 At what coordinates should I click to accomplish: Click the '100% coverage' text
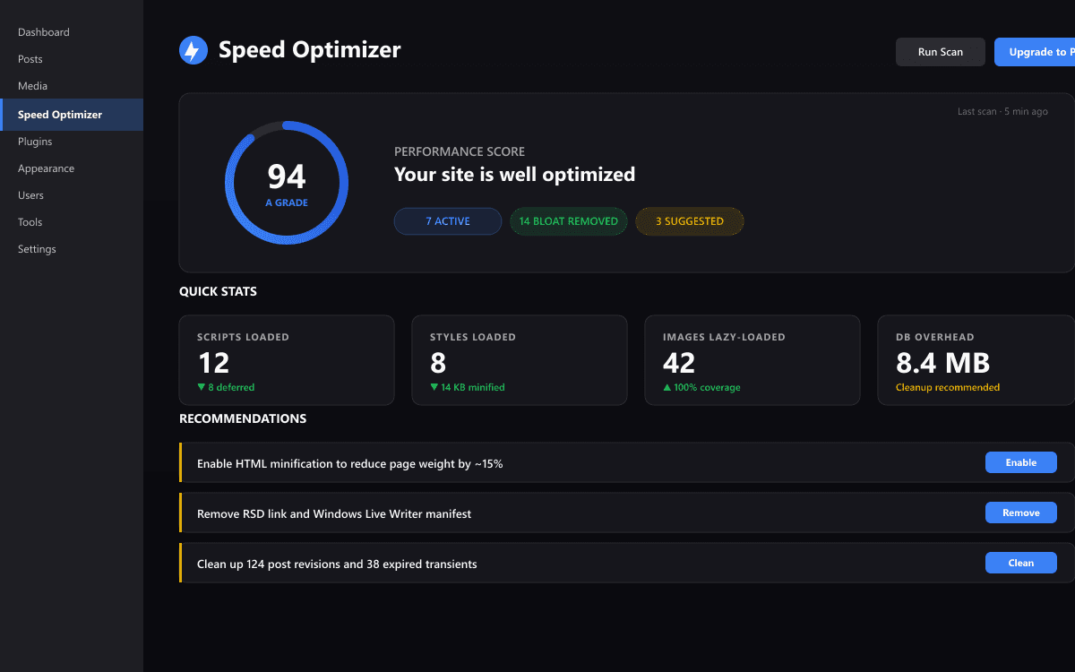coord(701,388)
